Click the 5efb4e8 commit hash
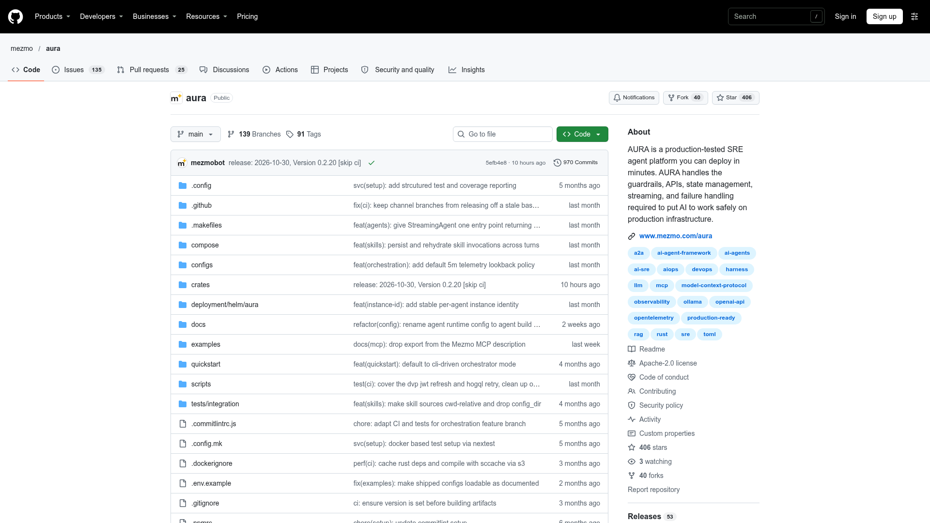 (x=496, y=163)
